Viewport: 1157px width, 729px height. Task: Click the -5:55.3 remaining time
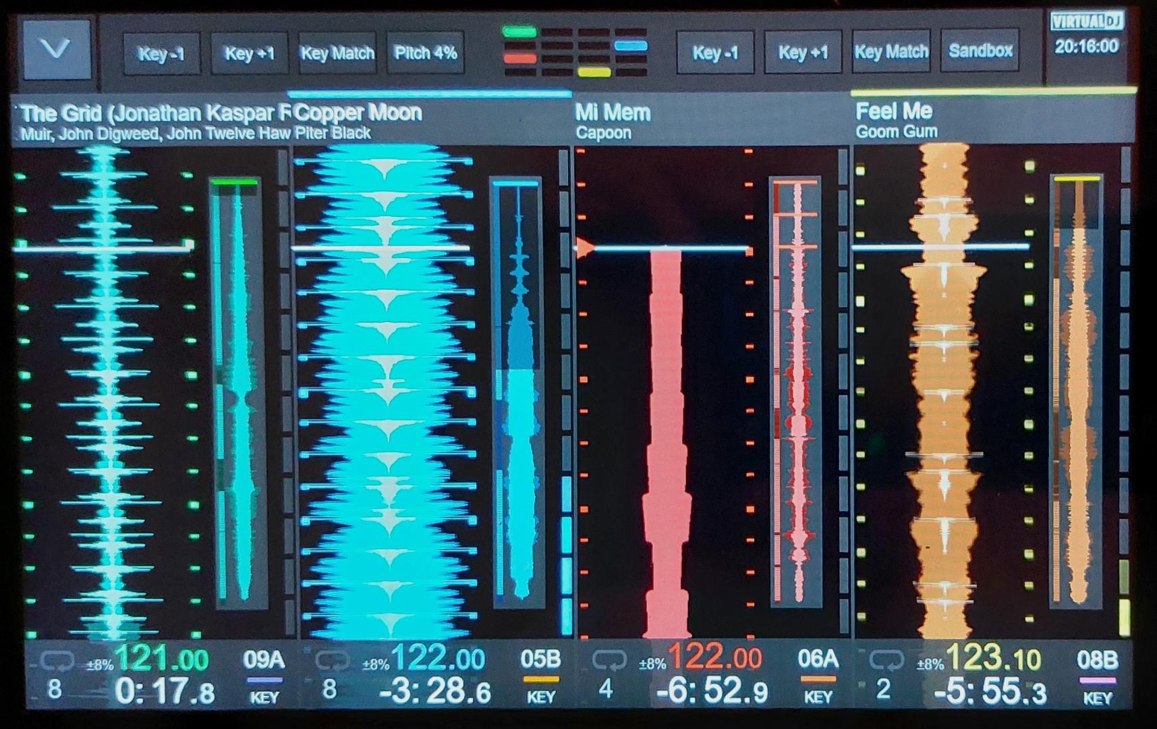pos(990,691)
